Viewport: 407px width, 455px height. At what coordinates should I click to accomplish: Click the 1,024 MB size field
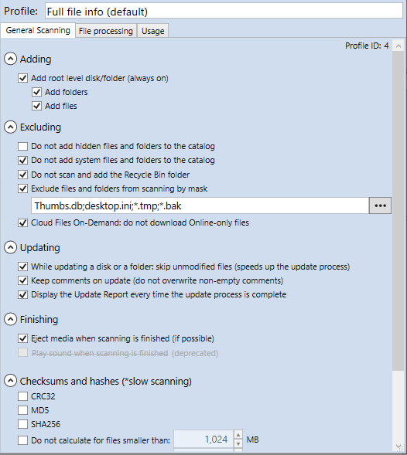click(203, 440)
